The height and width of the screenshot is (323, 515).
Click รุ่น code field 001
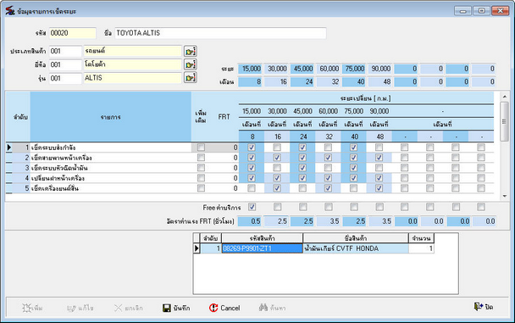[65, 78]
